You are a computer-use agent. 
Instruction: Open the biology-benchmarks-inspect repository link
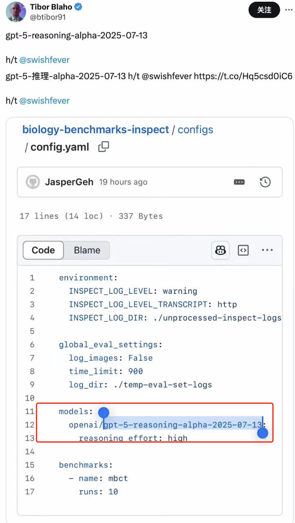[x=95, y=129]
